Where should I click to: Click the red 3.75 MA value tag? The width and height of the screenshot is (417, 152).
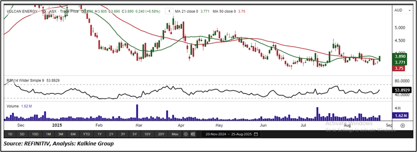click(398, 68)
